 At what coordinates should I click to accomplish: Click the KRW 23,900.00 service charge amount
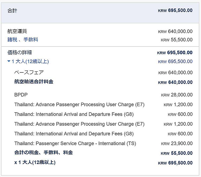pos(177,144)
